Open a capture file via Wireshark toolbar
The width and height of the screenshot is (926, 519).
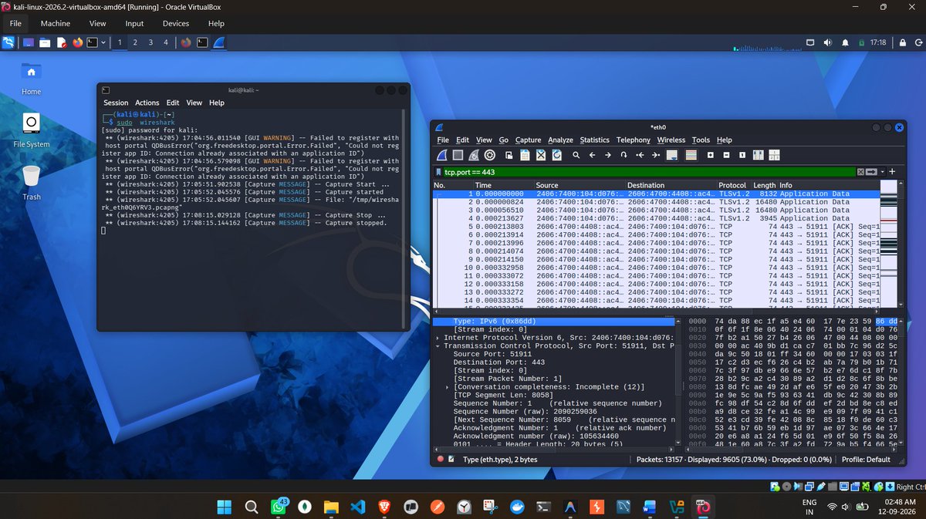coord(509,154)
